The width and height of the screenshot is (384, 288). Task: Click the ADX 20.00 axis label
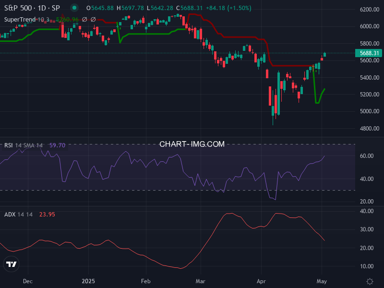367,248
